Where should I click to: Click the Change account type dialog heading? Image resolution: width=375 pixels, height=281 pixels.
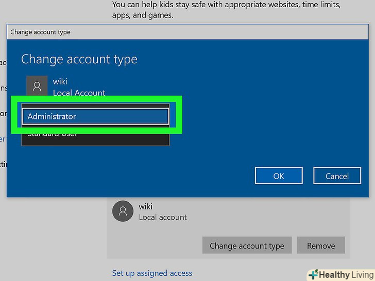(x=79, y=59)
